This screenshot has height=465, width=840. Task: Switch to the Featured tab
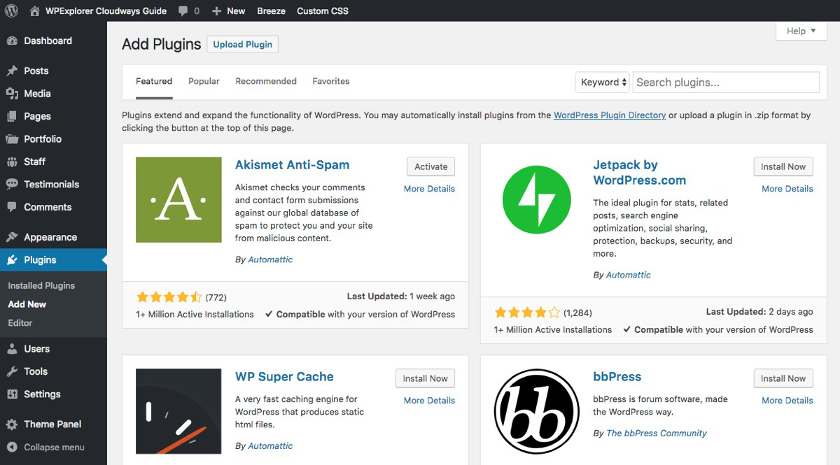154,81
